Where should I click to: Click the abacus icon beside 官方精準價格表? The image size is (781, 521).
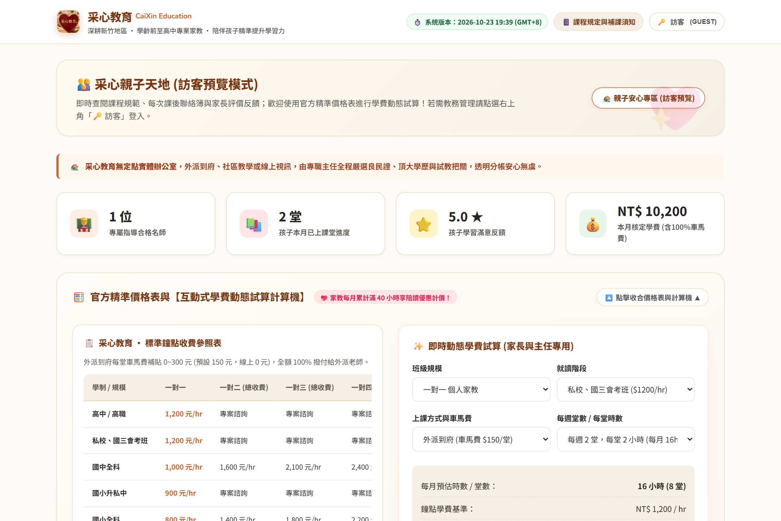[x=79, y=297]
